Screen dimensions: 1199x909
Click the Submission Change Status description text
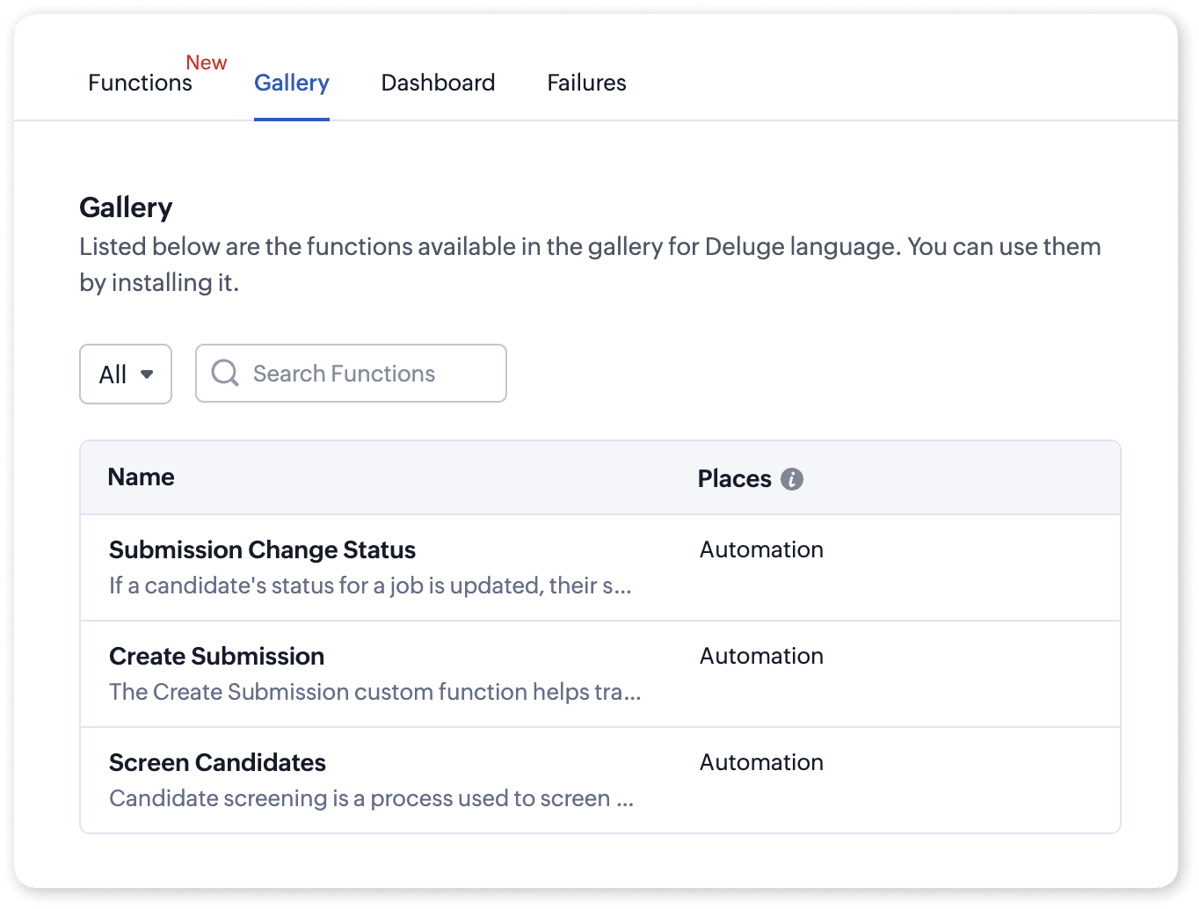point(370,585)
